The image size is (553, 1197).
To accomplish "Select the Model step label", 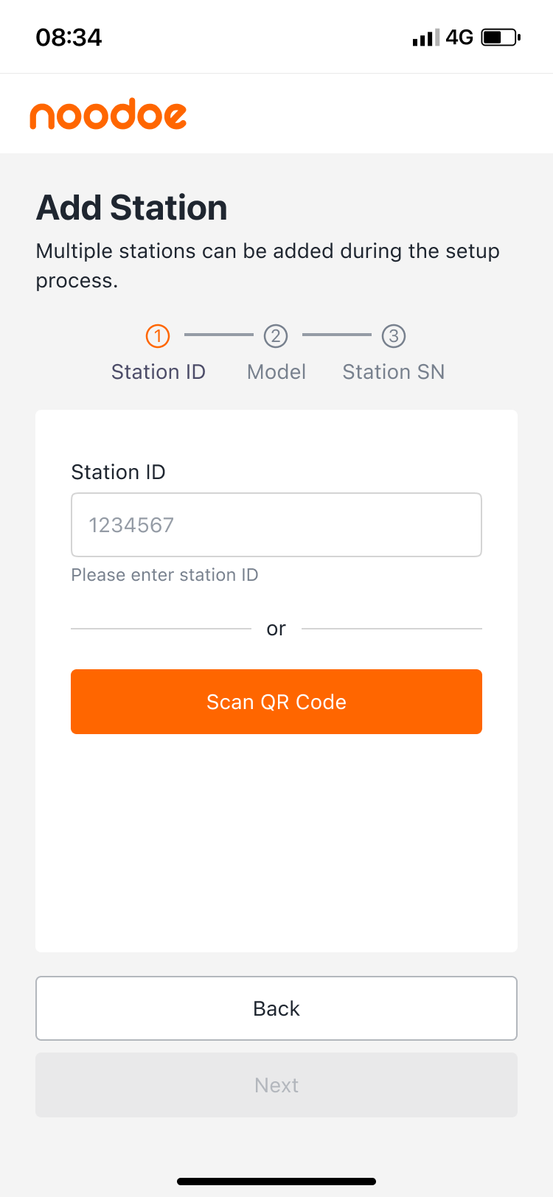I will [276, 371].
